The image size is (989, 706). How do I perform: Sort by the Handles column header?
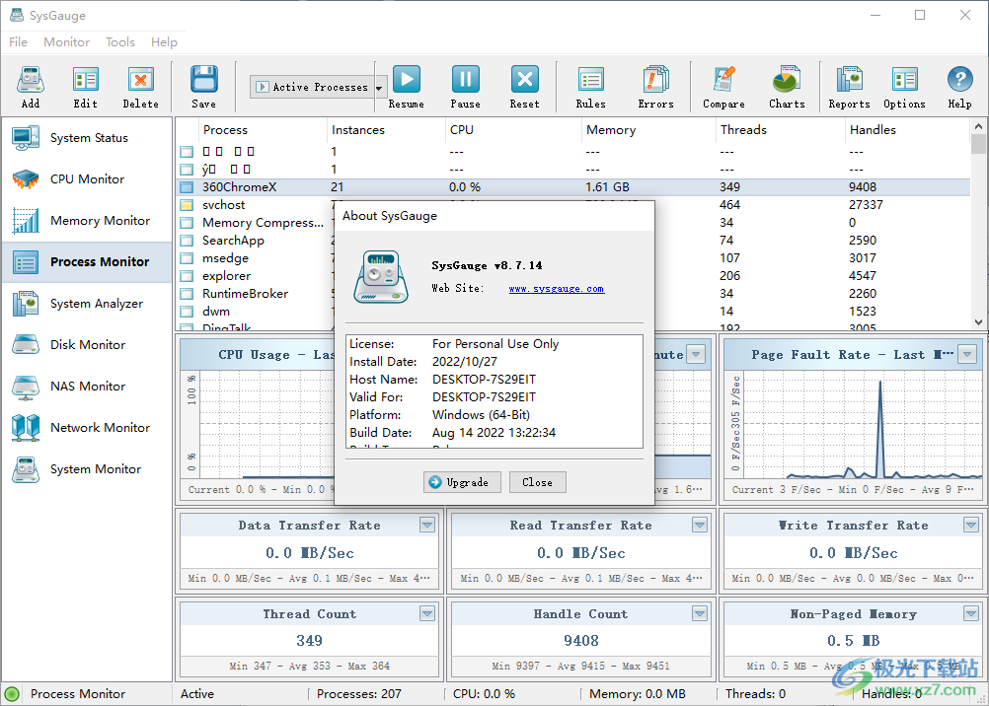pos(906,130)
